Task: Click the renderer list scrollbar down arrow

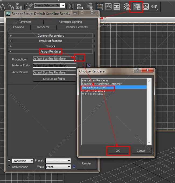Action: point(149,143)
